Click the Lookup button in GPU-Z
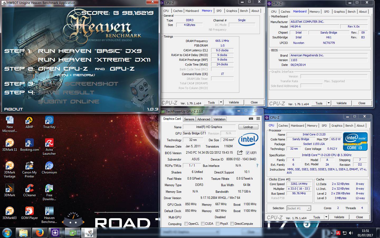 (248, 127)
